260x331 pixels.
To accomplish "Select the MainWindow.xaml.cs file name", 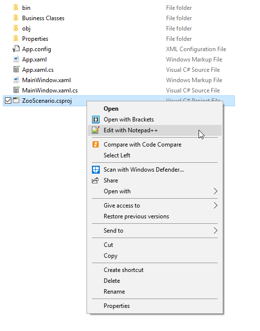I will [x=50, y=90].
